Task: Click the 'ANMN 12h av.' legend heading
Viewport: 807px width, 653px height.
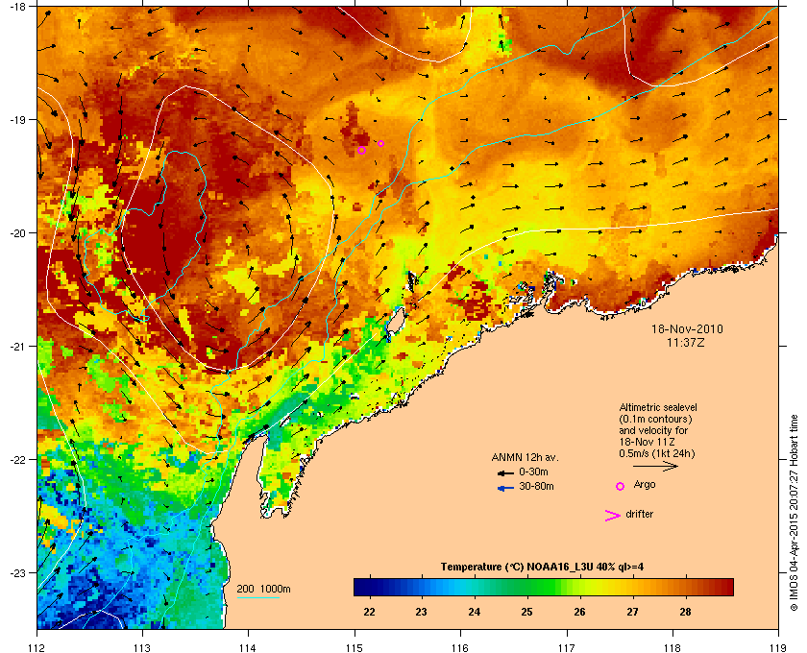Action: point(525,457)
